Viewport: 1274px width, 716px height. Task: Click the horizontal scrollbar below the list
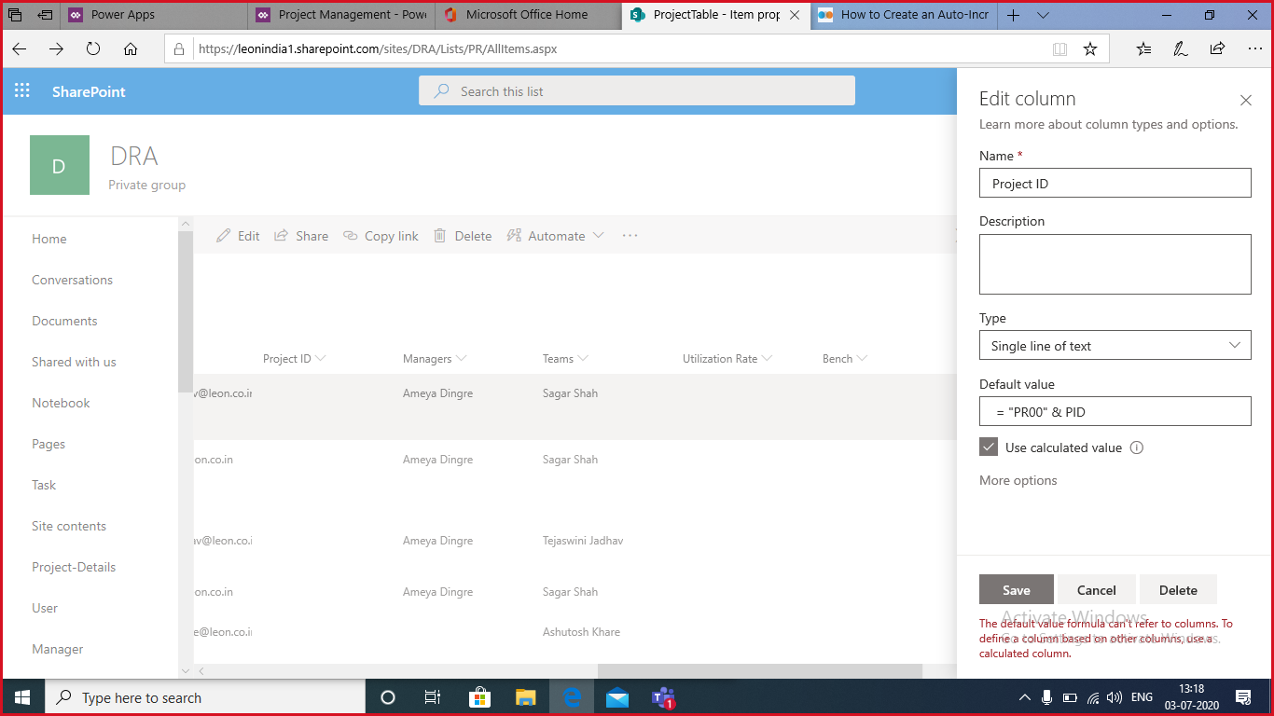[x=760, y=670]
